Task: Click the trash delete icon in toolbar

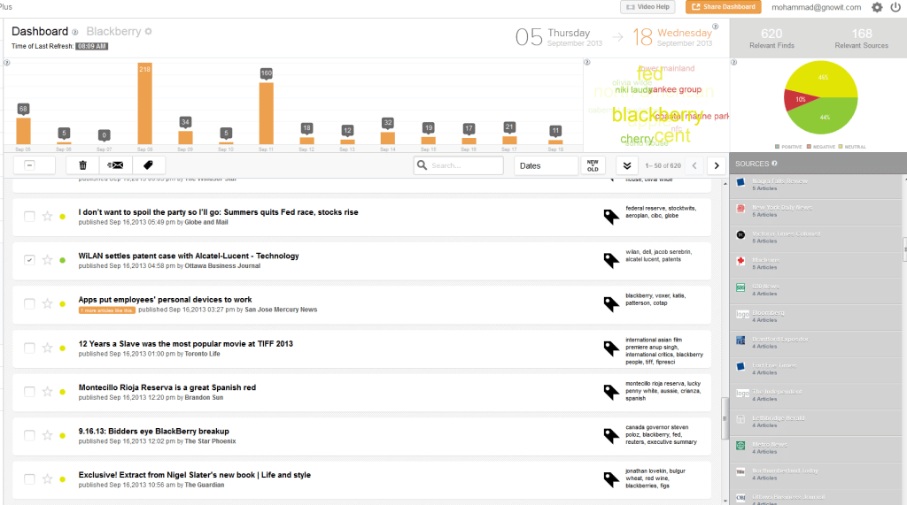Action: pos(82,165)
